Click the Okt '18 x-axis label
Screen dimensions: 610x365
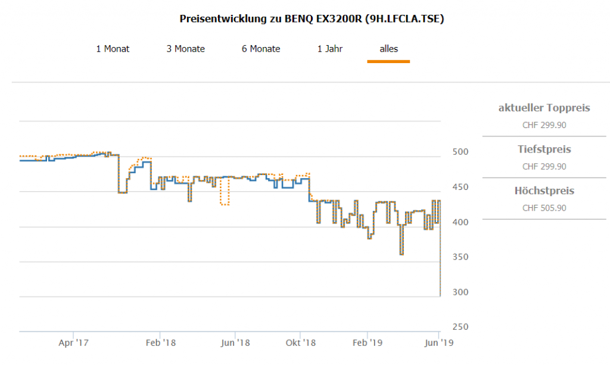[x=301, y=342]
